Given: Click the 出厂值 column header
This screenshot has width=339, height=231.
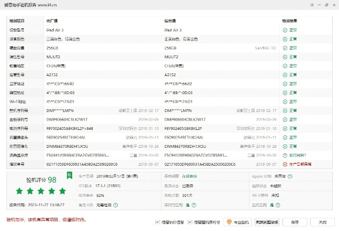Looking at the screenshot, I should pyautogui.click(x=52, y=21).
